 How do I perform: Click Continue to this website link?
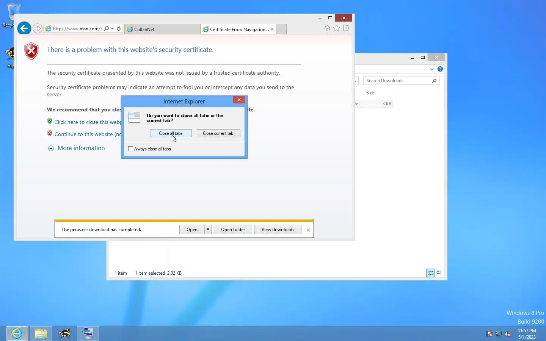[88, 134]
